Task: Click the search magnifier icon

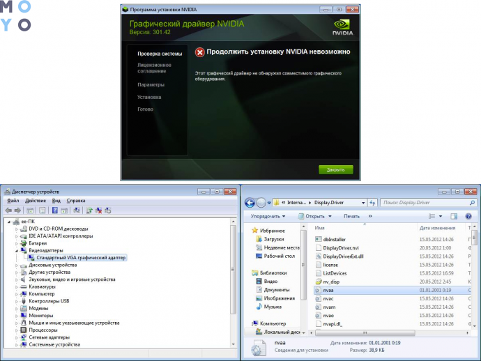Action: [472, 203]
